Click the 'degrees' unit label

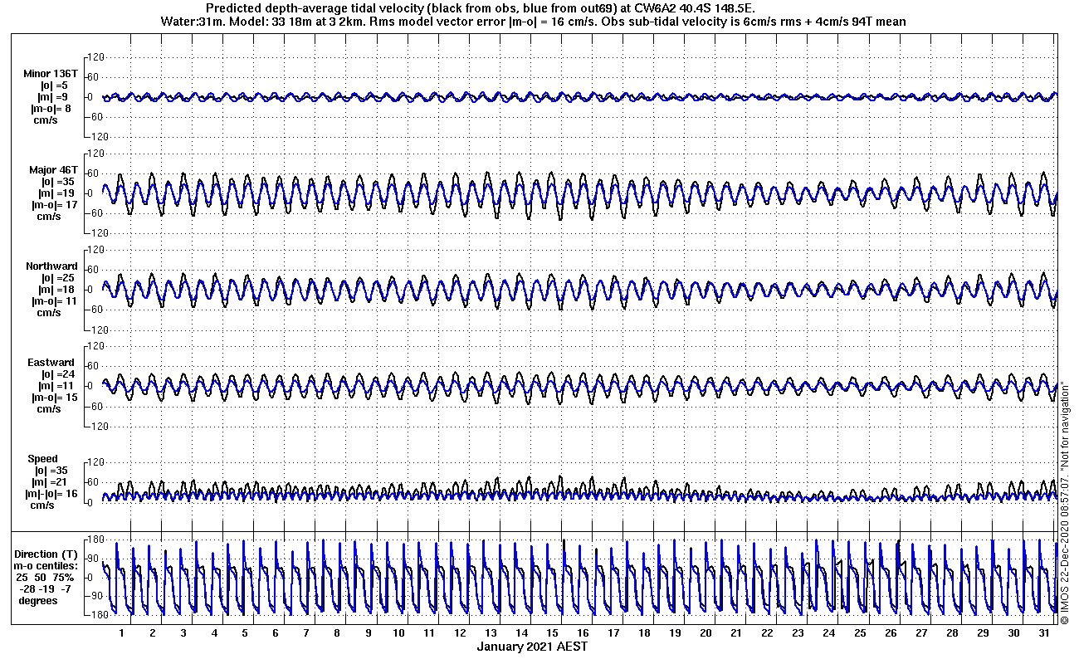click(x=38, y=601)
